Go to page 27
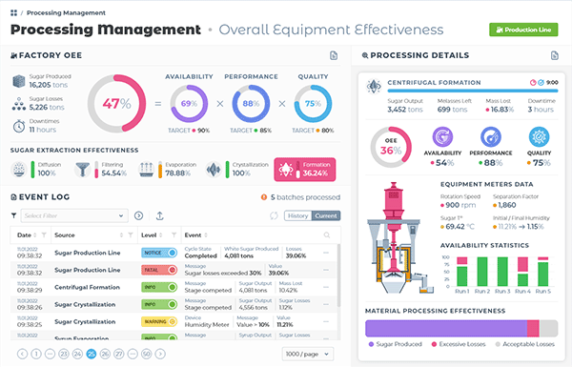 (119, 354)
